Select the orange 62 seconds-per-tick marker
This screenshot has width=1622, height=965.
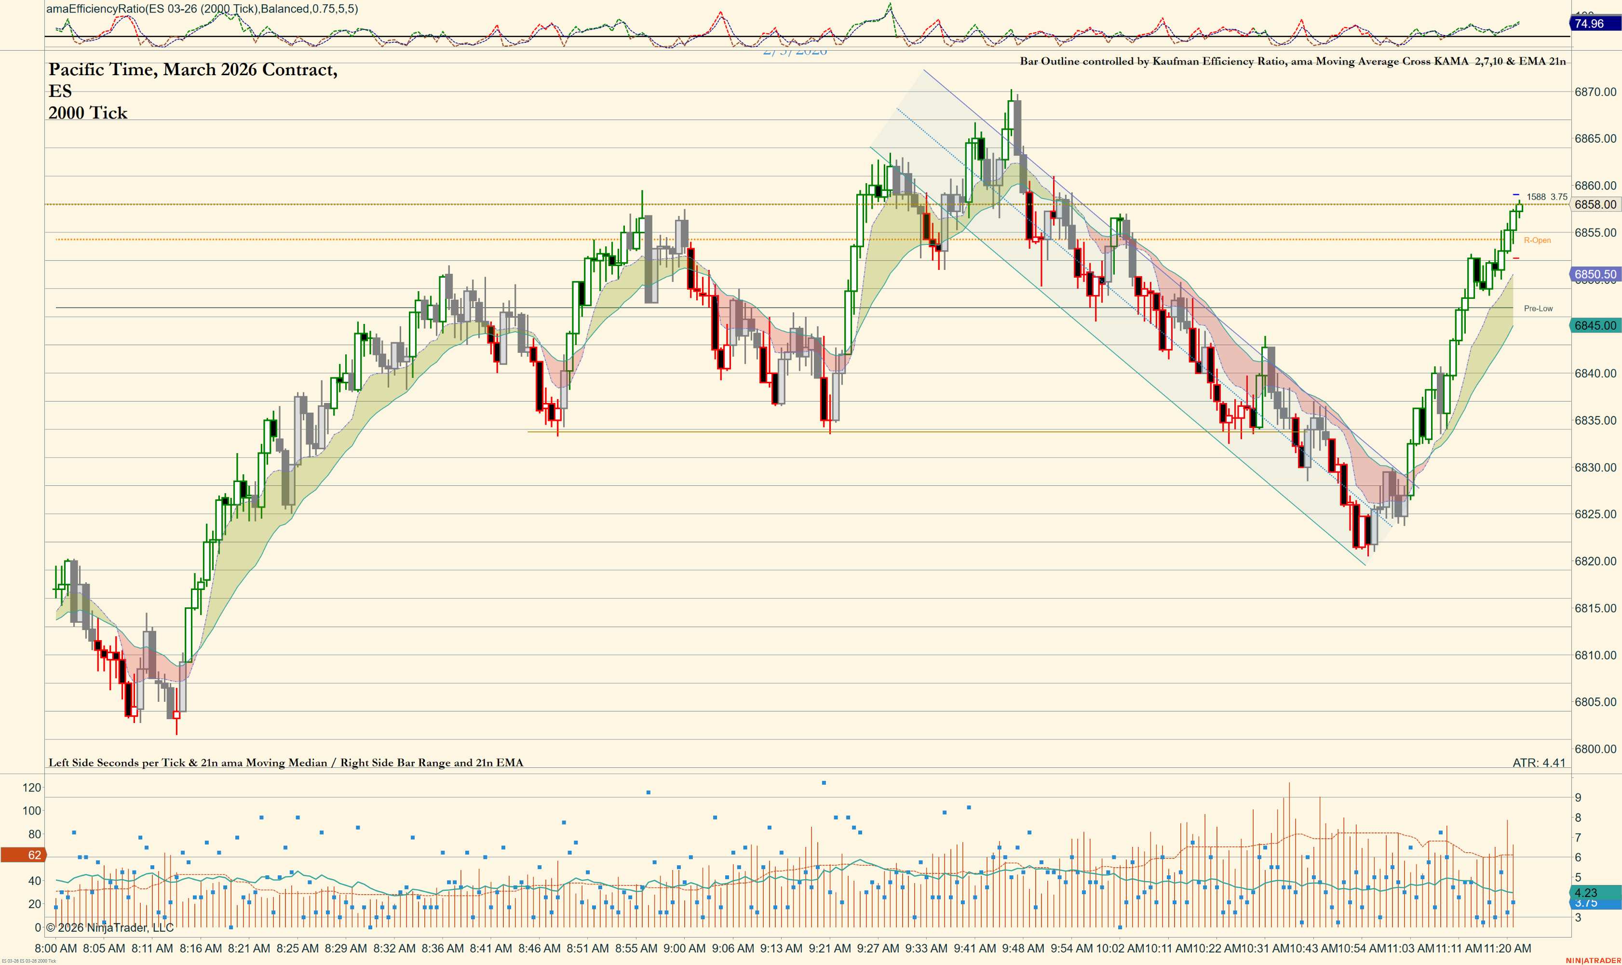pyautogui.click(x=24, y=855)
